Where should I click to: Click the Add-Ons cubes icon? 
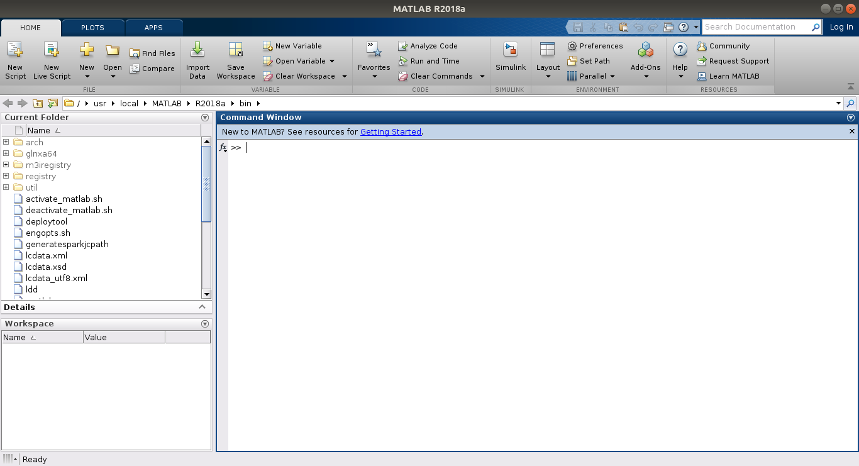646,50
